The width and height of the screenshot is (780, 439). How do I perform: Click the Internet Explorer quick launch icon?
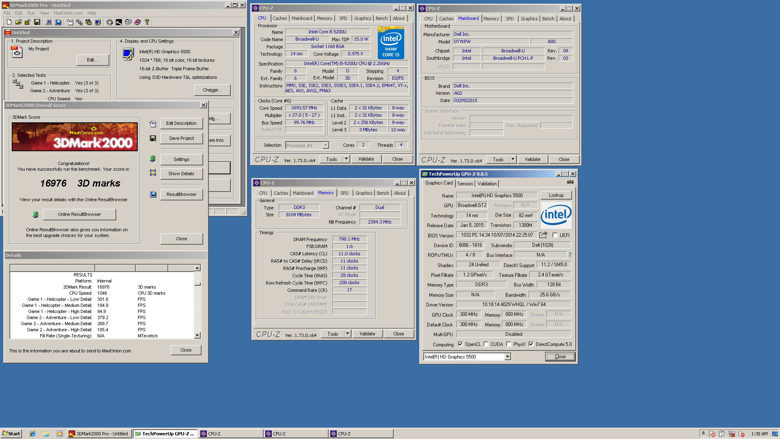click(32, 434)
